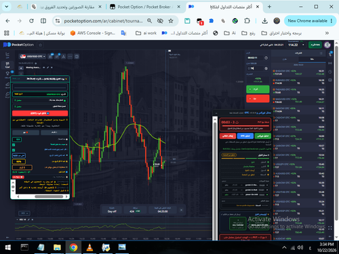Add chart to favorites star beside PocketOption logo
Screen dimensions: 339x254
pyautogui.click(x=40, y=45)
